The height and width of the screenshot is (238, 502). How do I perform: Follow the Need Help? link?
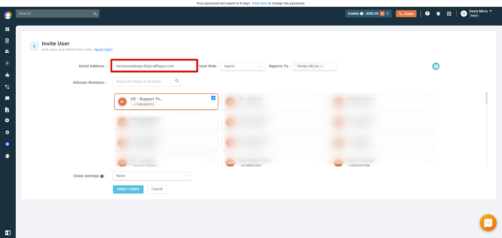pos(104,49)
